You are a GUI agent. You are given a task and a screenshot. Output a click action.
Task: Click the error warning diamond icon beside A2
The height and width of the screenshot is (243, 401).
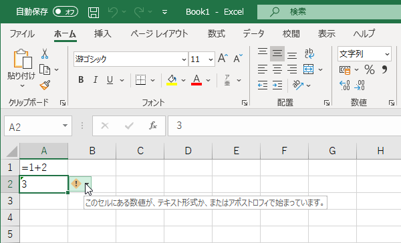(x=76, y=184)
